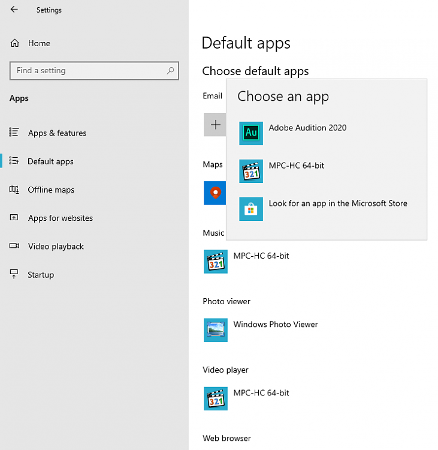Click the Choose default apps heading
The image size is (438, 450).
(255, 71)
